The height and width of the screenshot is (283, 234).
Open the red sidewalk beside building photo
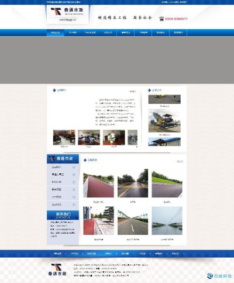(x=98, y=221)
